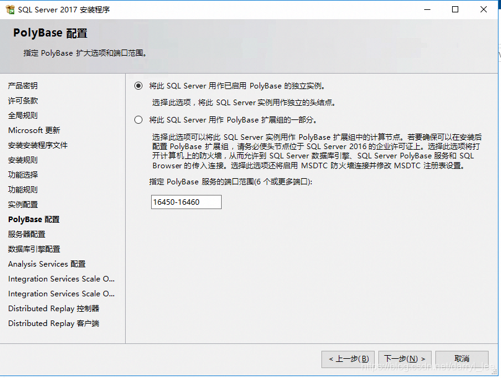The height and width of the screenshot is (378, 501).
Task: Select standalone PolyBase instance radio option
Action: coord(138,86)
